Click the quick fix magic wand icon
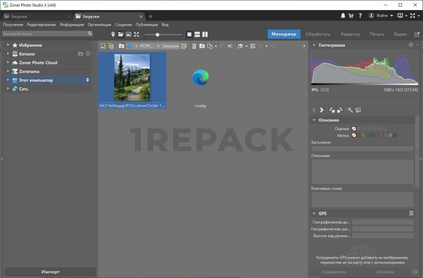423x278 pixels. [x=350, y=110]
